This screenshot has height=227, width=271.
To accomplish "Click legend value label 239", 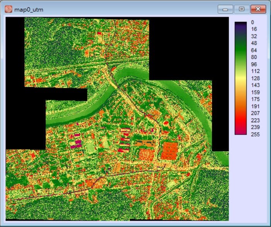I will point(255,127).
